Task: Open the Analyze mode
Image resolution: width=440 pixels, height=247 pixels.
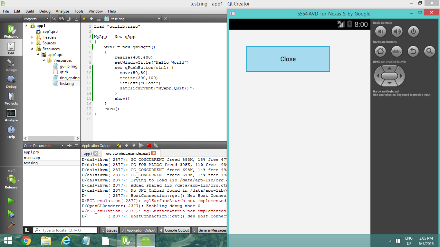Action: point(11,115)
